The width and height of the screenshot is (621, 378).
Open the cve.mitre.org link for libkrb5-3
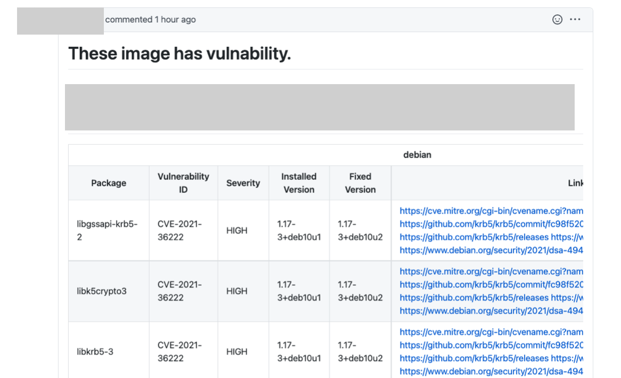490,332
